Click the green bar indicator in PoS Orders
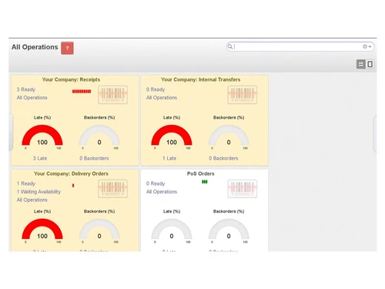The image size is (385, 289). pos(205,182)
